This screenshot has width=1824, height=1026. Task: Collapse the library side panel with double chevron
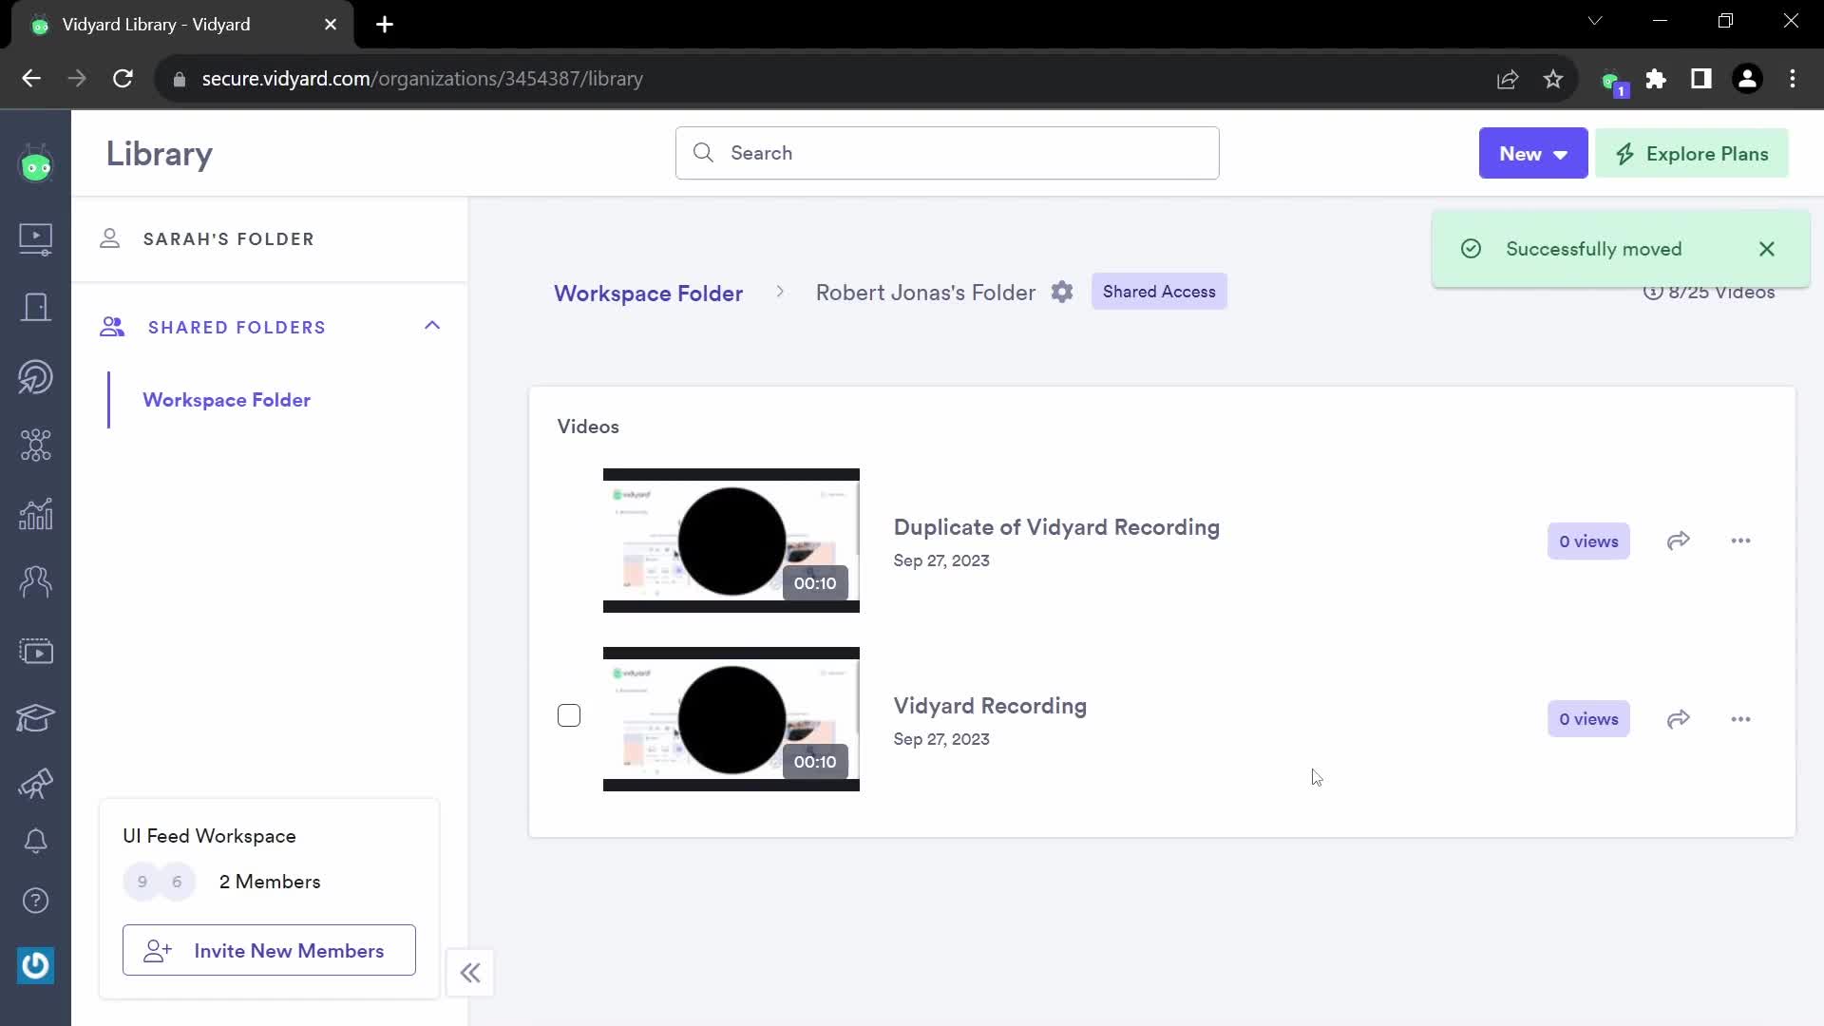point(470,973)
